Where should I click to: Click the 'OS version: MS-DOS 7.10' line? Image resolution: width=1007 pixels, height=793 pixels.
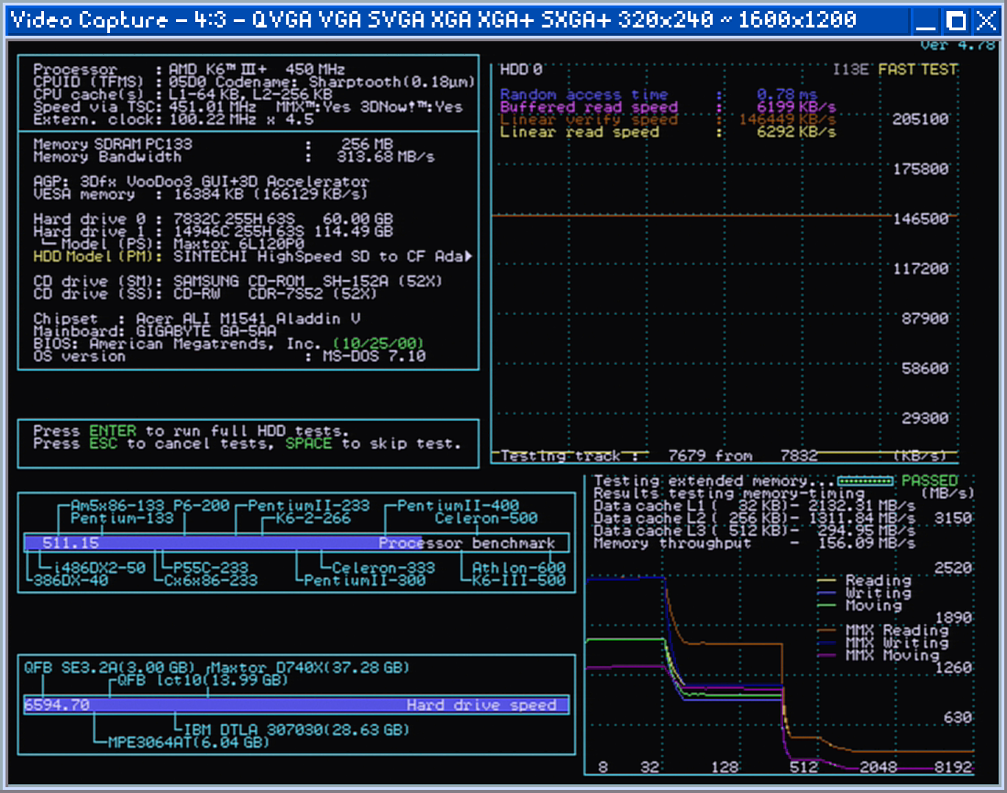[x=229, y=356]
